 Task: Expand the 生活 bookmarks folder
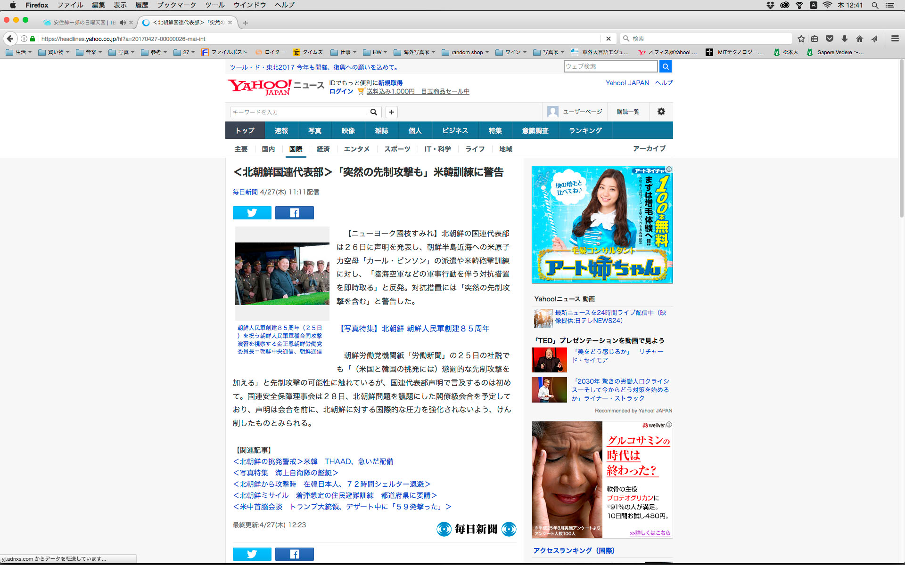click(x=19, y=52)
